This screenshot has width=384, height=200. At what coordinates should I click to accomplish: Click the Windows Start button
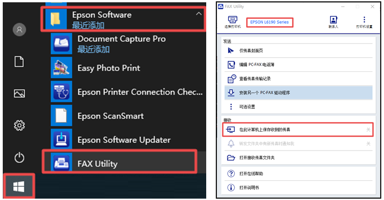click(x=19, y=187)
